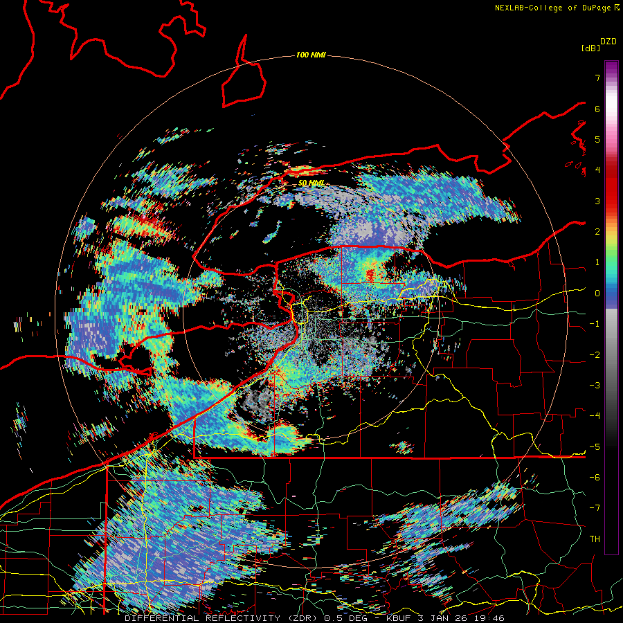Click the 7 value on the scale
This screenshot has width=623, height=623.
(597, 78)
